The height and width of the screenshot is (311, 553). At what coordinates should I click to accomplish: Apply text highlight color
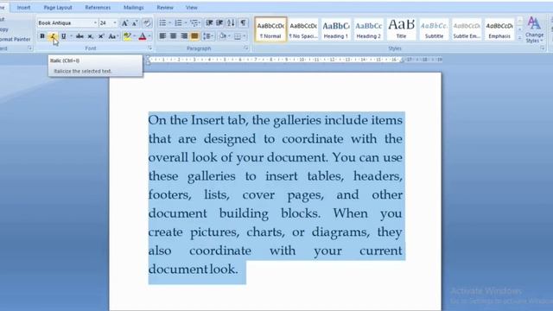click(x=127, y=36)
